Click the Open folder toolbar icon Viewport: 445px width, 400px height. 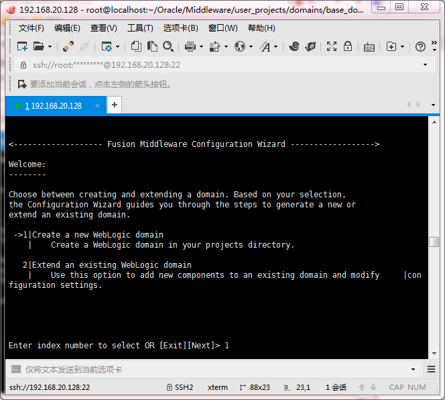pos(38,46)
